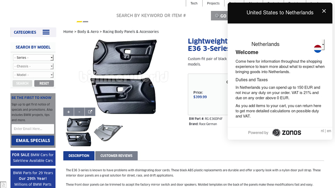Viewport: 335px width, 188px height.
Task: Zoom out of the product image
Action: tap(79, 112)
